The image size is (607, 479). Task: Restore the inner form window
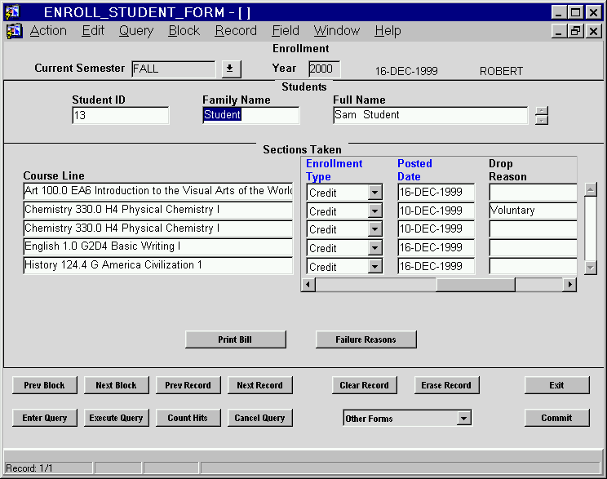[575, 31]
